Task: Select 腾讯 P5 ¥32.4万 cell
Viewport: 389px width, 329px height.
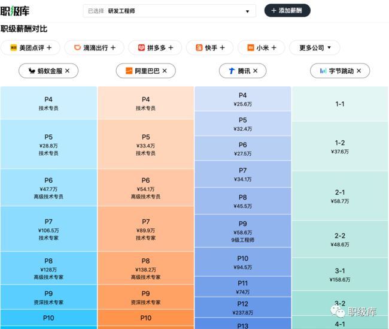Action: coord(243,123)
